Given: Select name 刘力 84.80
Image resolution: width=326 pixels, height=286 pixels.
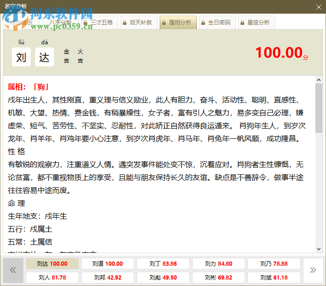Looking at the screenshot, I should tap(218, 263).
